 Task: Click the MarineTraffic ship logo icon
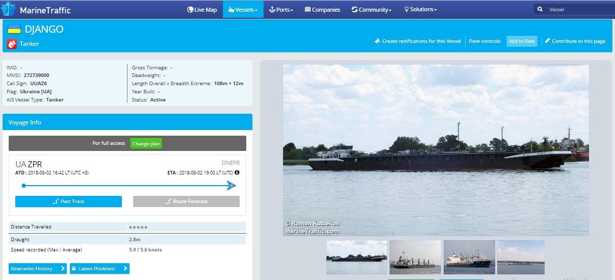click(9, 9)
